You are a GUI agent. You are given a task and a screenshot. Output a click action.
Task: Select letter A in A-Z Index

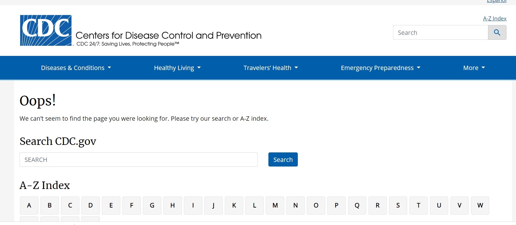(x=29, y=205)
